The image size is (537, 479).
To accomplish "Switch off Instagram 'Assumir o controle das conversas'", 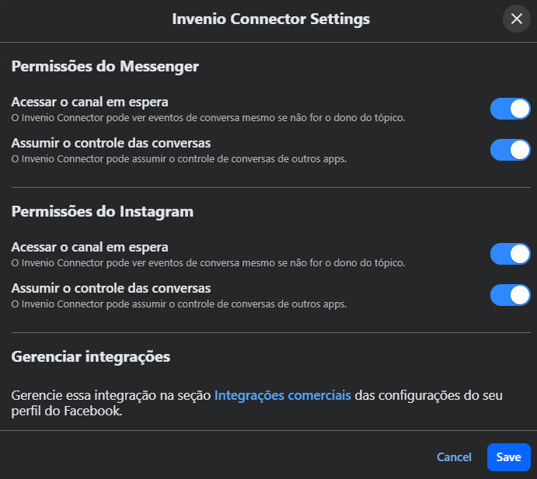I will click(511, 295).
